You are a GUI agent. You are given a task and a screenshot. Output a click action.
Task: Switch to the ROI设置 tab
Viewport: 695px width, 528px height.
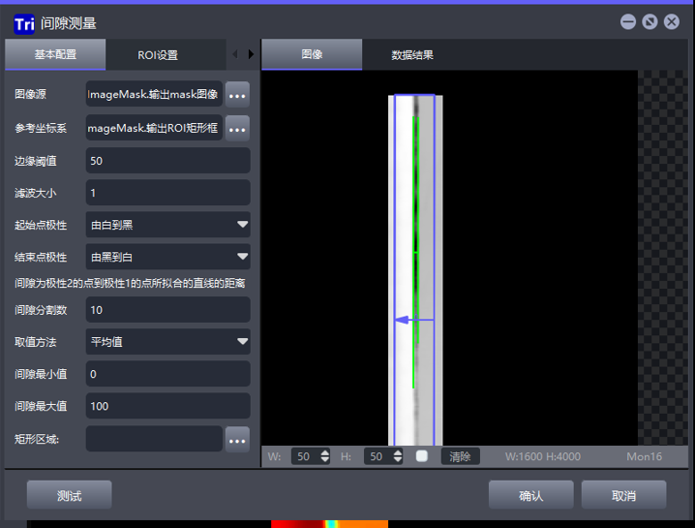(x=158, y=55)
